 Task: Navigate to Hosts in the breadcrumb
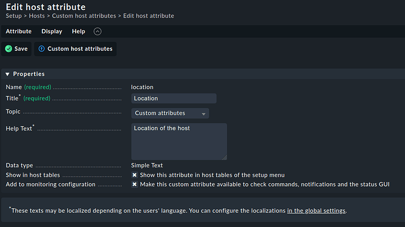pyautogui.click(x=36, y=16)
